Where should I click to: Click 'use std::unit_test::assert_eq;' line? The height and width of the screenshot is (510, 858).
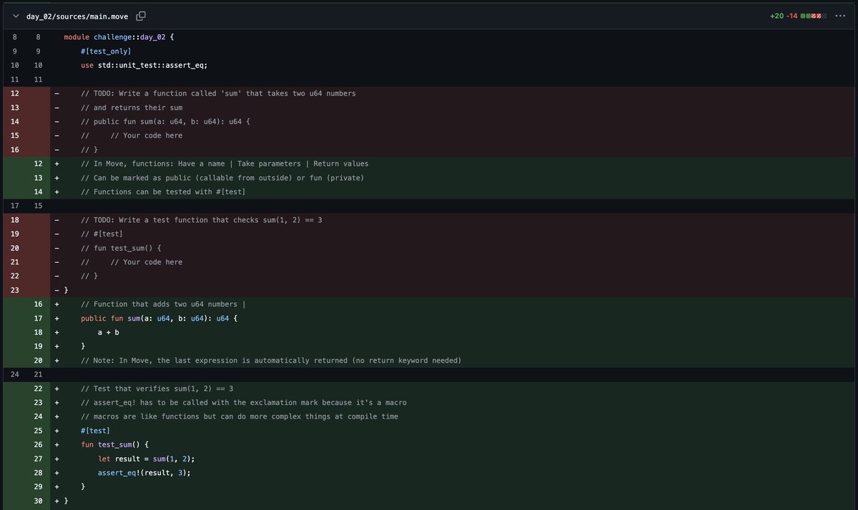tap(144, 65)
